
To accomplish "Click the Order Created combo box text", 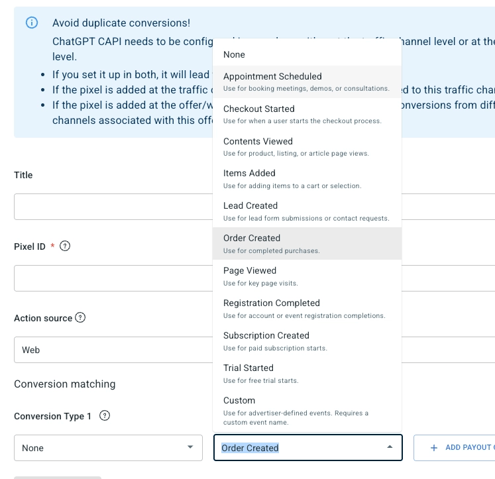I will [250, 448].
